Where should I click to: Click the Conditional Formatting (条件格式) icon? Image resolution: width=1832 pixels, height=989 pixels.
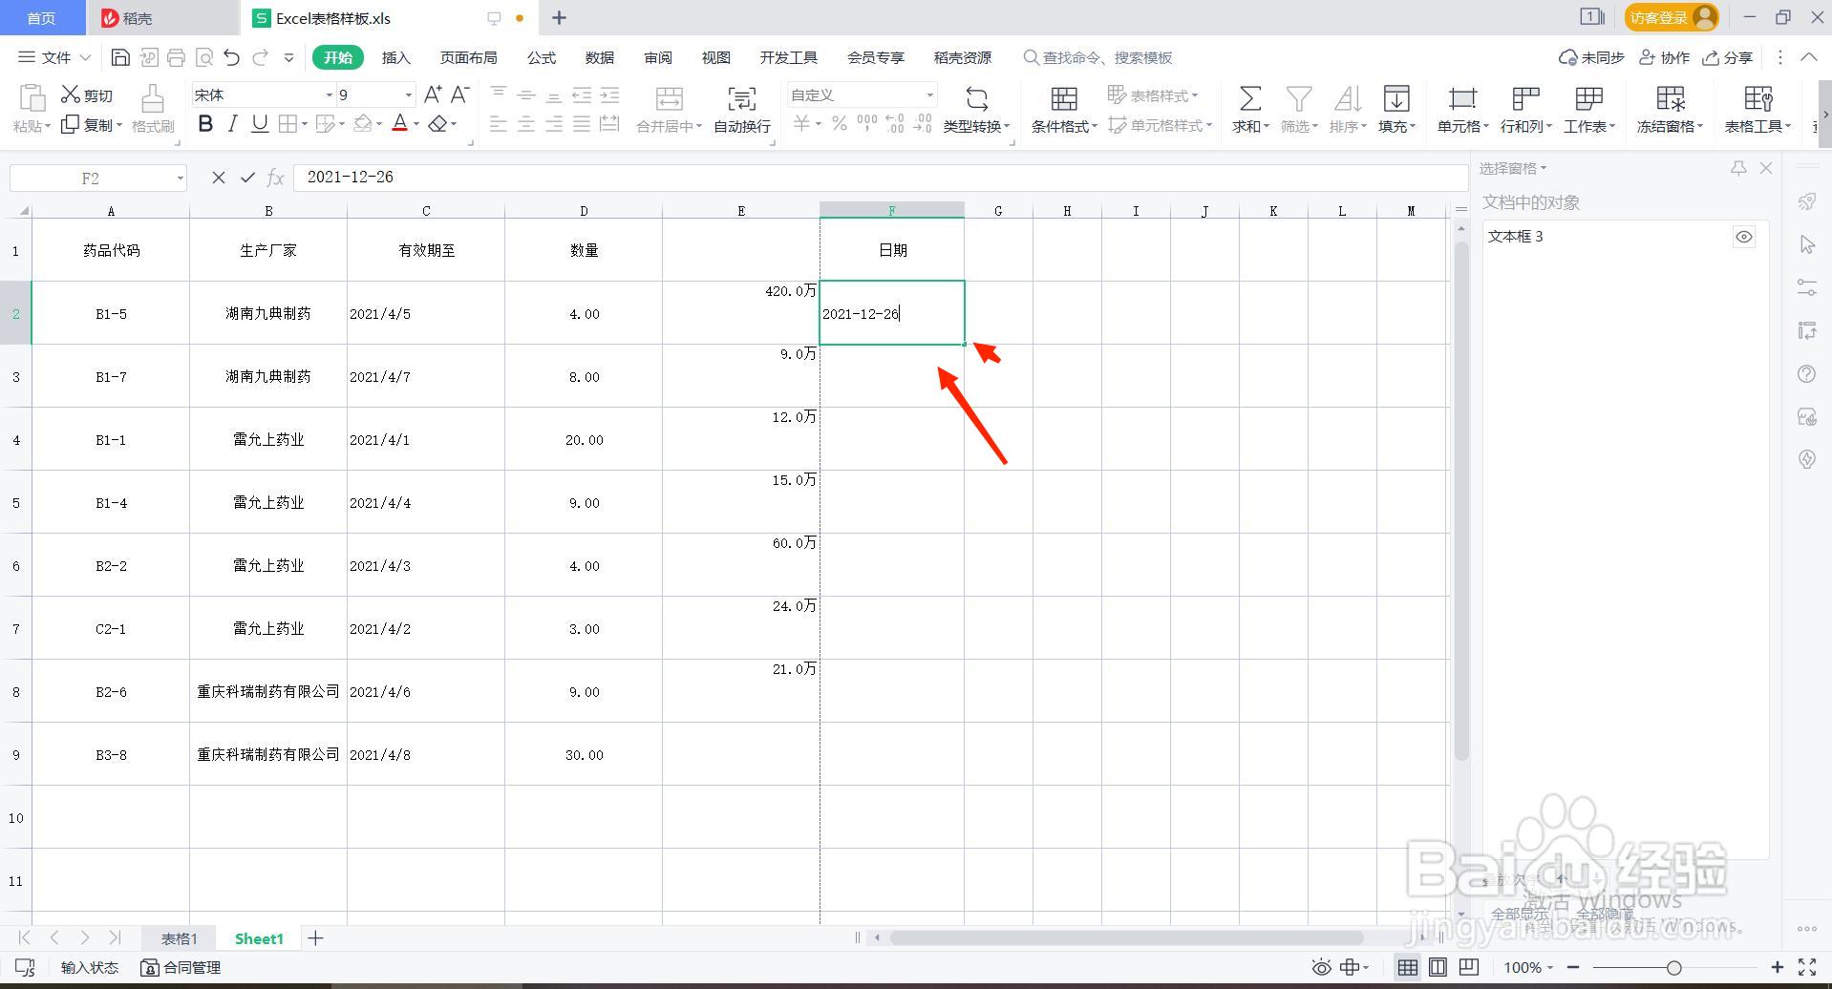[x=1064, y=99]
